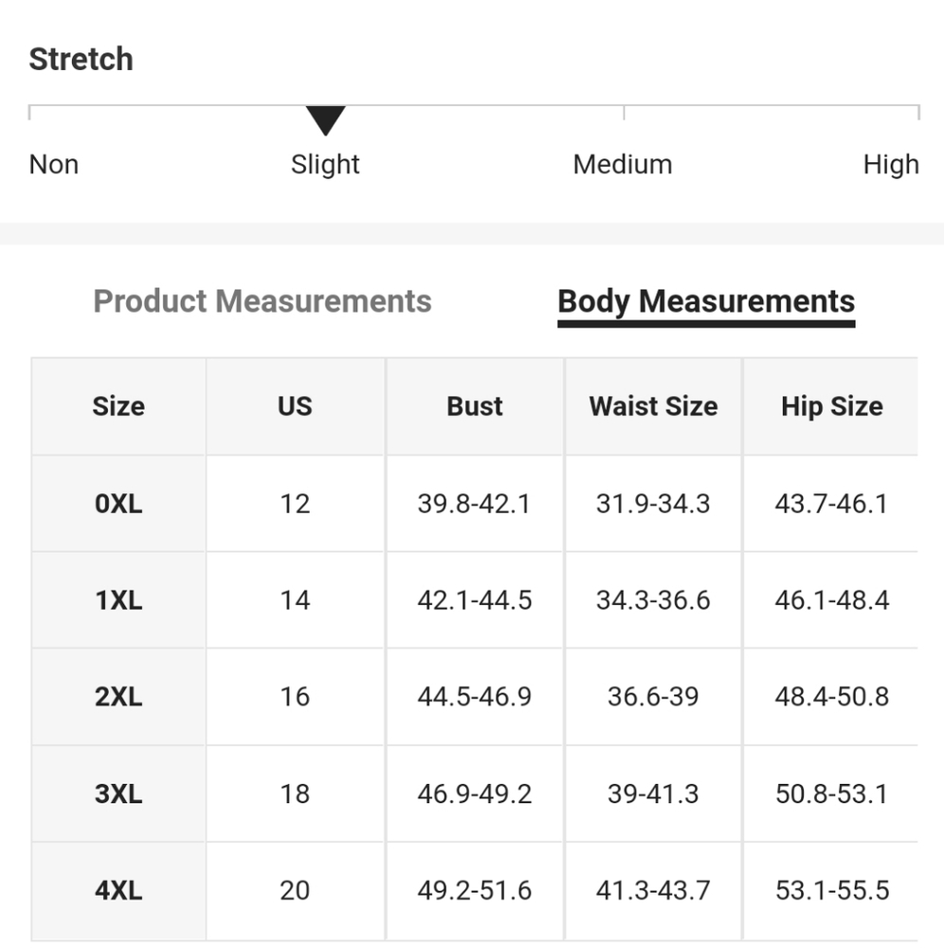Select the 3XL size row
This screenshot has width=944, height=948.
[x=475, y=793]
